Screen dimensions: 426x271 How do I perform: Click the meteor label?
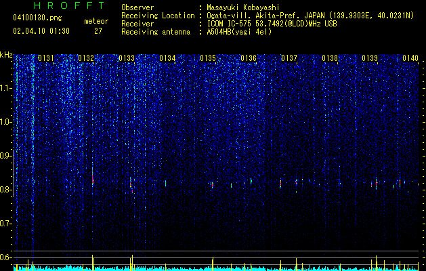click(x=96, y=21)
